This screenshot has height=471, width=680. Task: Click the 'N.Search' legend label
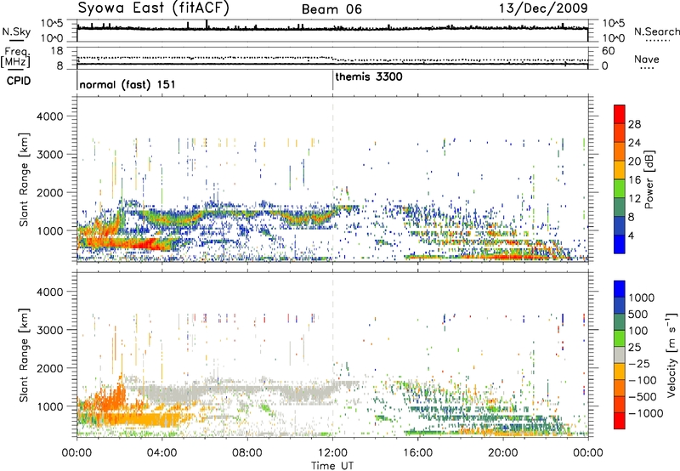tap(656, 31)
